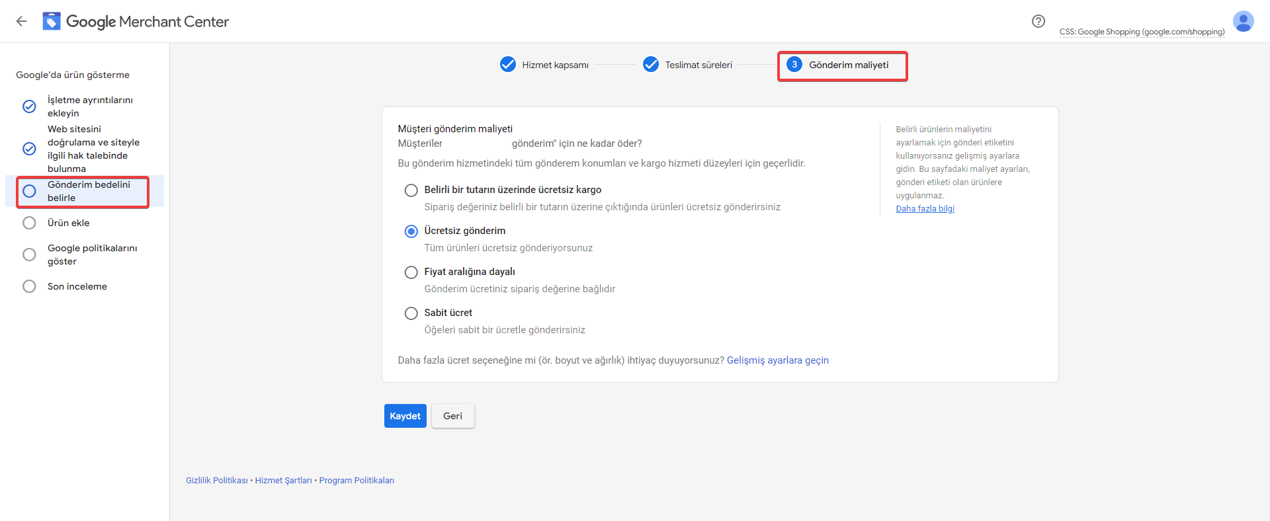
Task: Click the Google'da ürün gösterme heading
Action: pos(73,75)
